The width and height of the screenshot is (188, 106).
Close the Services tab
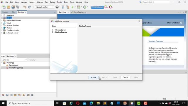point(25,12)
